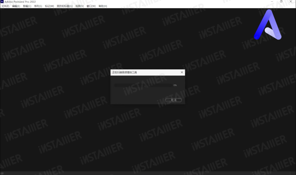Restore down the Premiere Pro window
This screenshot has width=296, height=175.
pyautogui.click(x=281, y=2)
